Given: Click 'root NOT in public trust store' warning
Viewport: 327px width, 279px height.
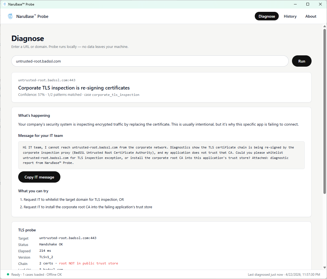Looking at the screenshot, I should click(89, 263).
